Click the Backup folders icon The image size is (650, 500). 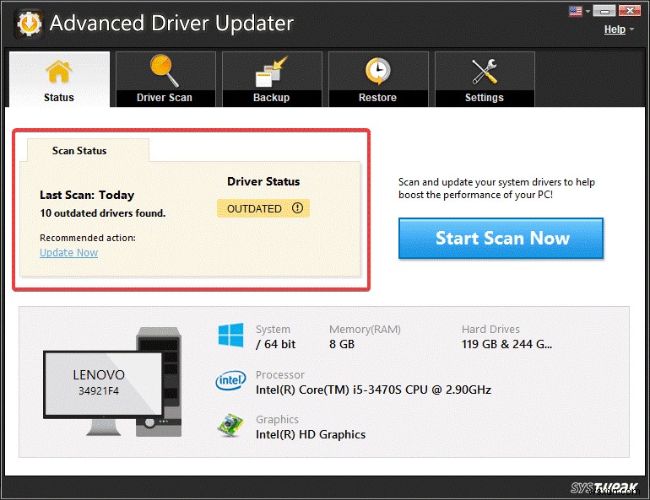271,72
